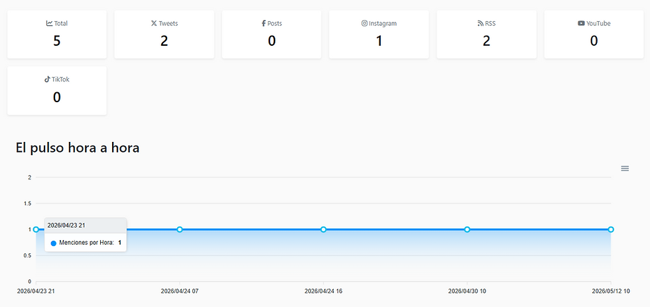Click the blue Menciones por Hora tooltip dot

53,243
